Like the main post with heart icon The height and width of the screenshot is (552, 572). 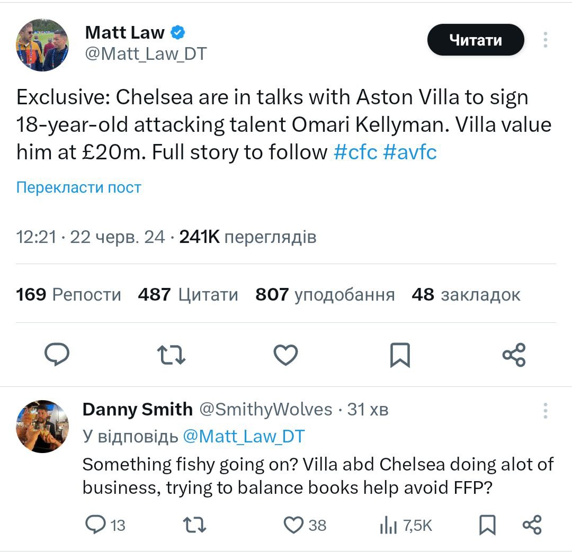[285, 355]
